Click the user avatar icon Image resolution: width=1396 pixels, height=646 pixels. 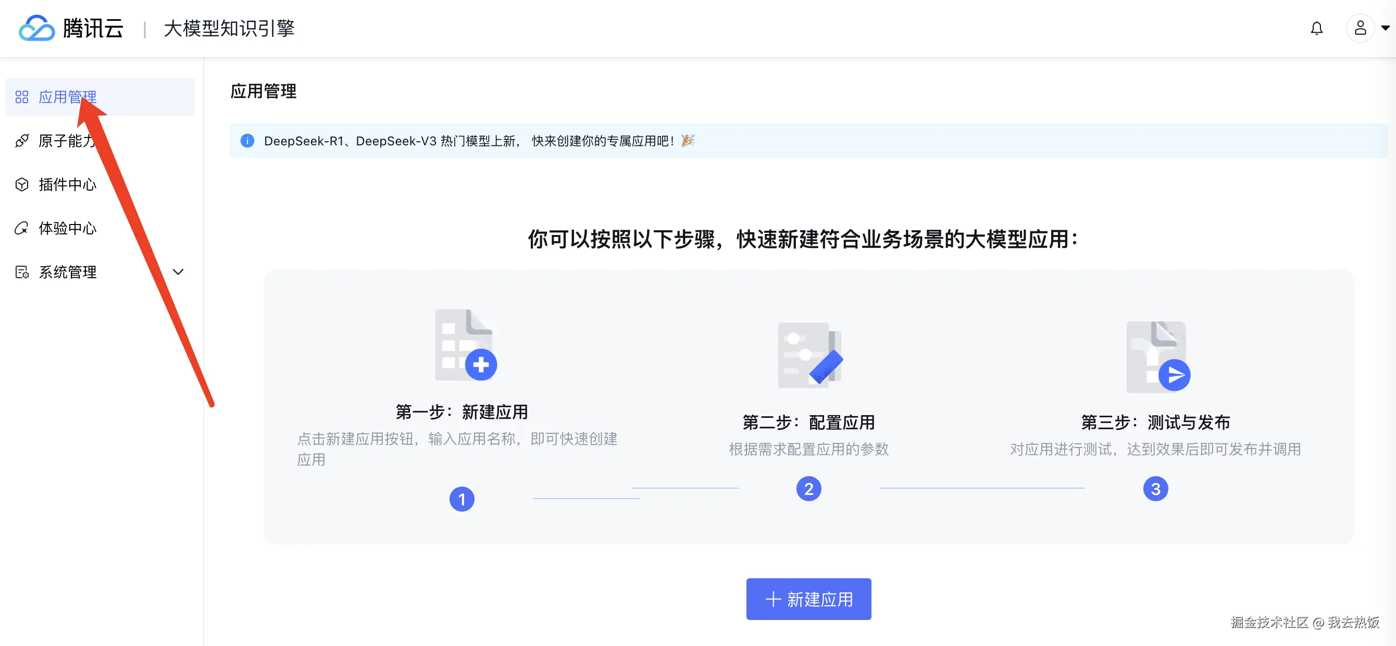[x=1360, y=28]
